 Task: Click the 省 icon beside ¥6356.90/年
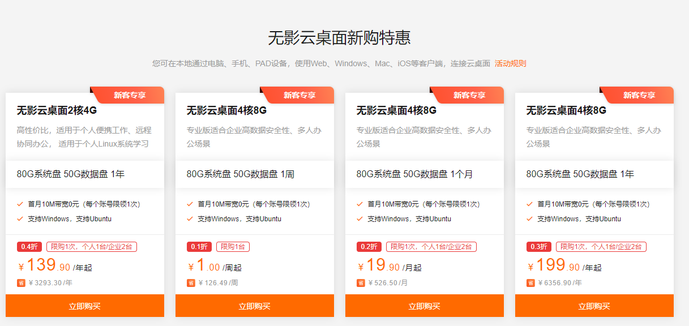click(x=530, y=283)
